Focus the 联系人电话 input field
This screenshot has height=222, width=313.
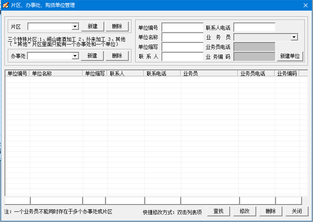[254, 27]
